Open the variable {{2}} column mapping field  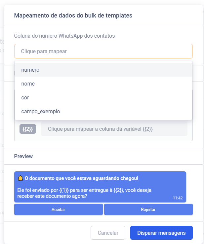pos(114,129)
